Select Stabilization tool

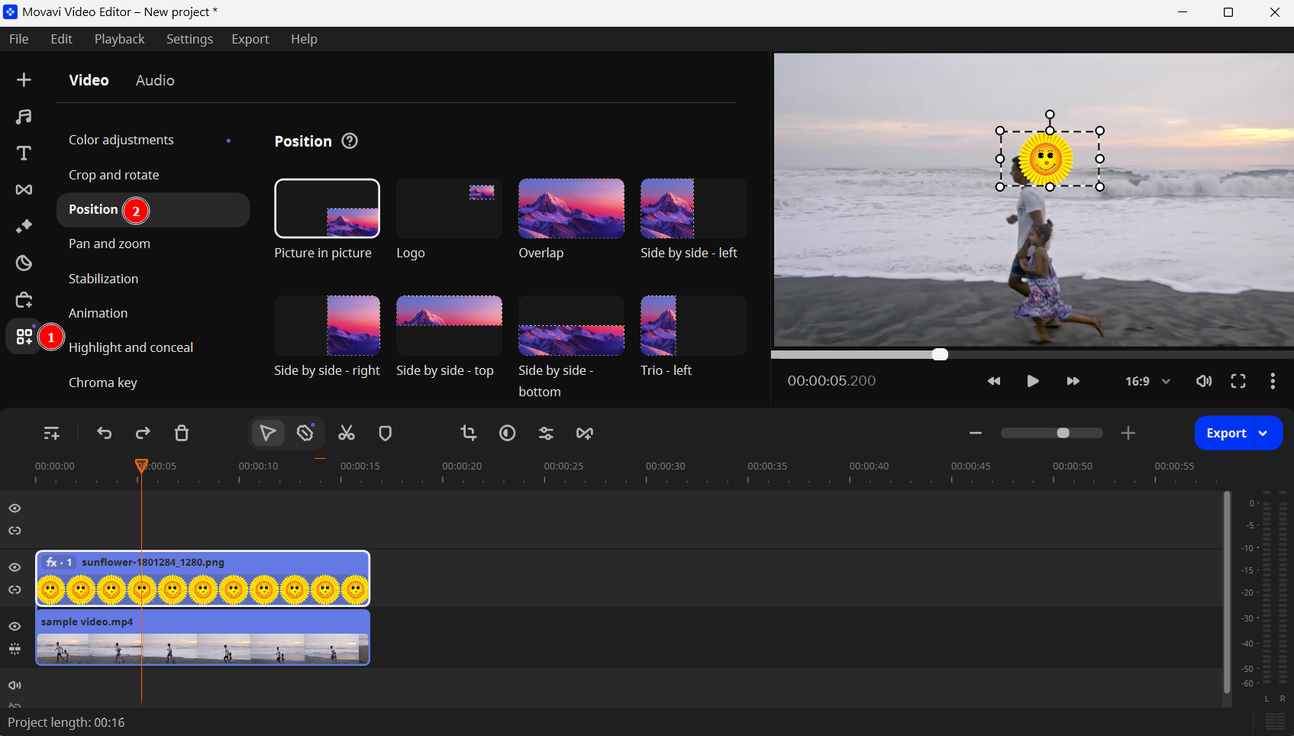[103, 279]
